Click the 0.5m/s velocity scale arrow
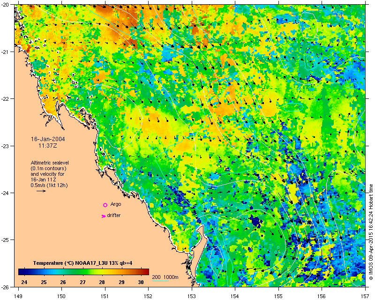Viewport: 375px width, 300px height. [41, 191]
